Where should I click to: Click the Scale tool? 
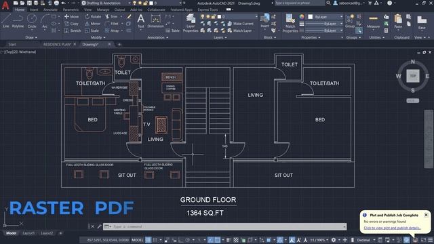click(x=92, y=30)
